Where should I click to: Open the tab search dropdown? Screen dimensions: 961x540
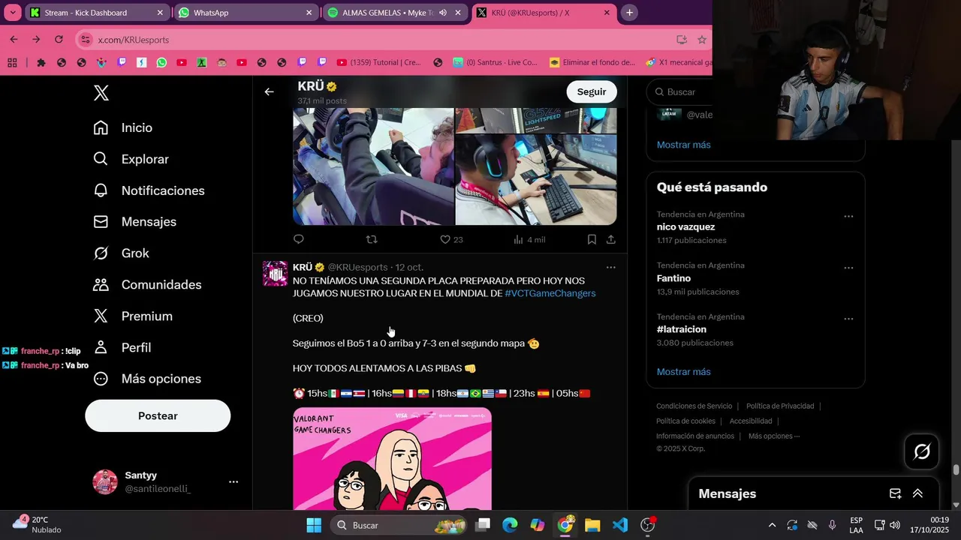(12, 13)
